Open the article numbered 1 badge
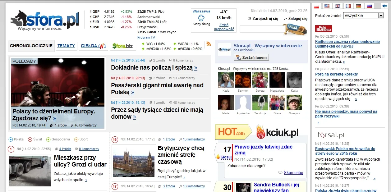 [x=11, y=149]
